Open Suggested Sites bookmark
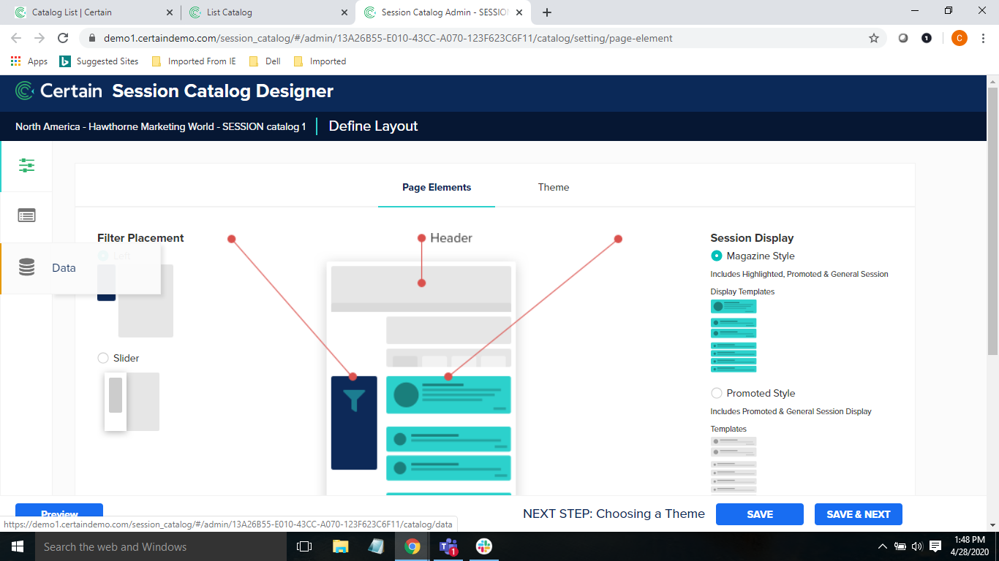The image size is (999, 561). click(99, 61)
